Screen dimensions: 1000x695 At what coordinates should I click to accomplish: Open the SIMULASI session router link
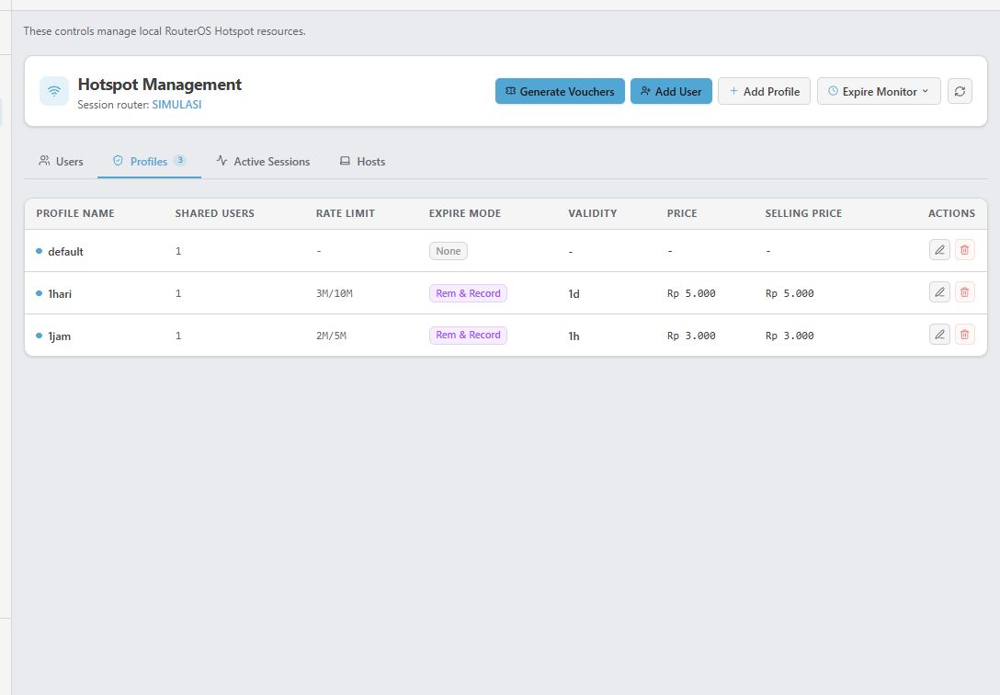[x=176, y=105]
